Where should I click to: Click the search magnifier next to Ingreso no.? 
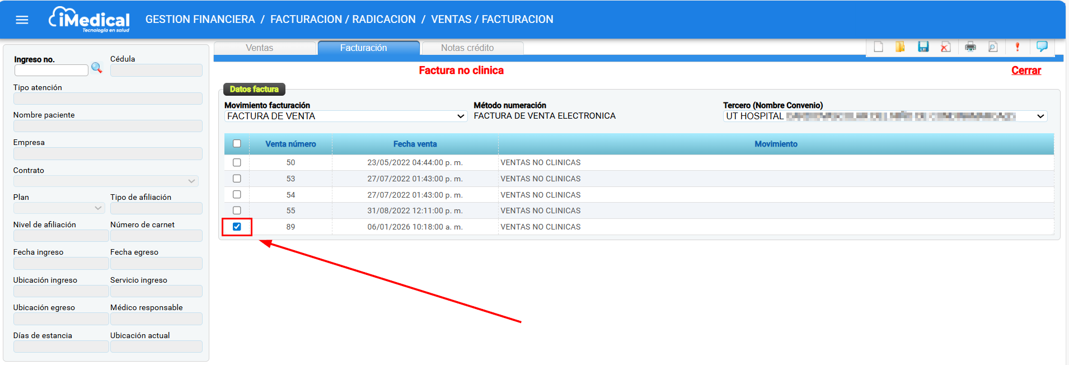97,68
